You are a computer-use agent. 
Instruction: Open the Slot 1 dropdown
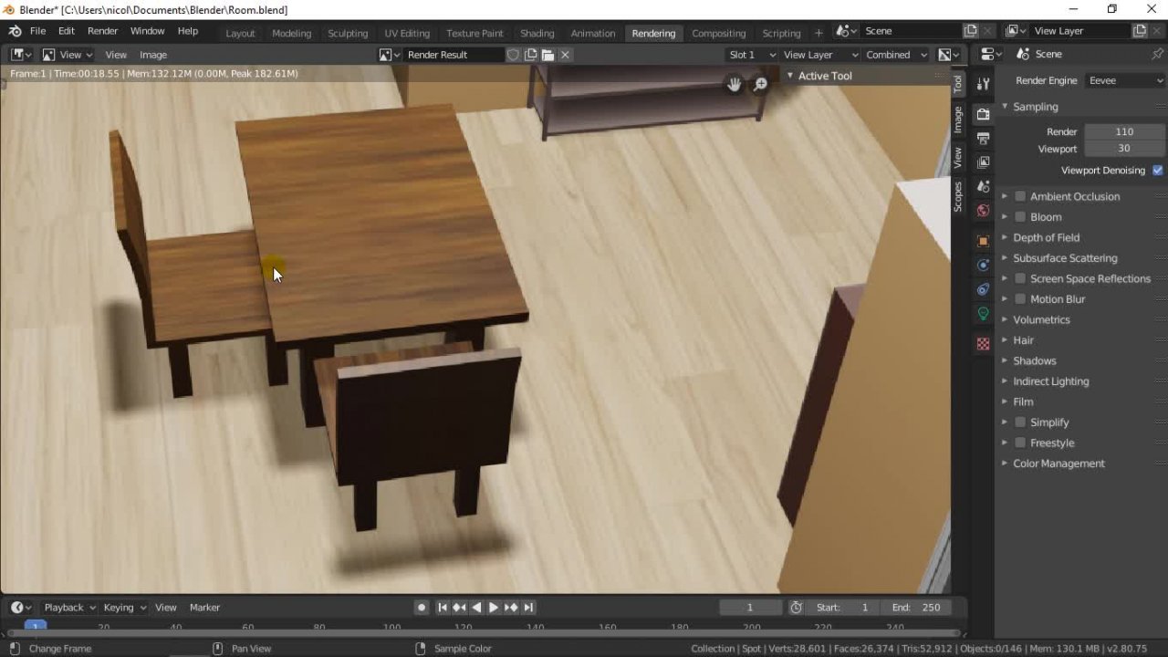751,55
